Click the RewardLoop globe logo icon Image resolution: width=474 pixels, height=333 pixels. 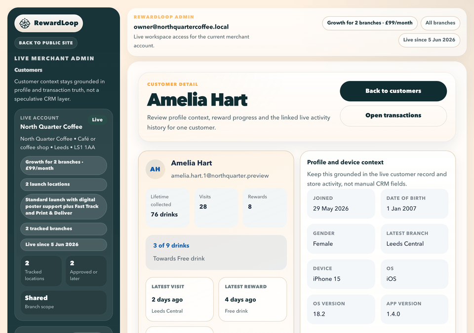click(25, 23)
